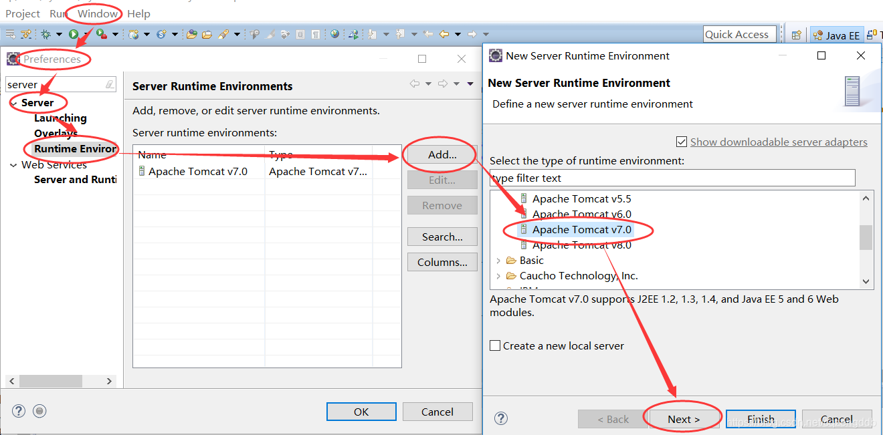Click the Last Edit Location arrow icon
Image resolution: width=883 pixels, height=435 pixels.
(x=429, y=34)
